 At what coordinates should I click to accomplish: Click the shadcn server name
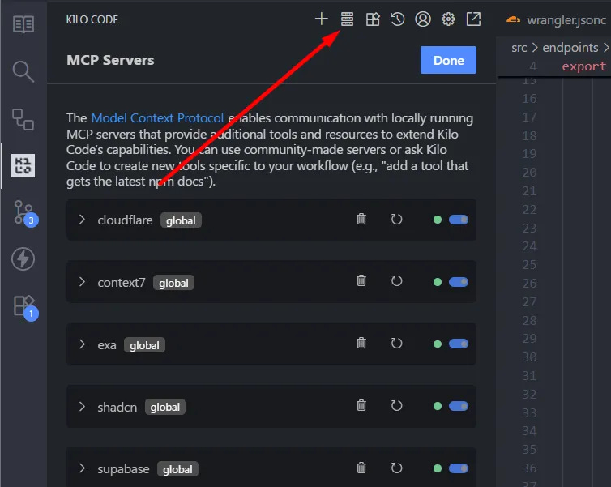(117, 407)
